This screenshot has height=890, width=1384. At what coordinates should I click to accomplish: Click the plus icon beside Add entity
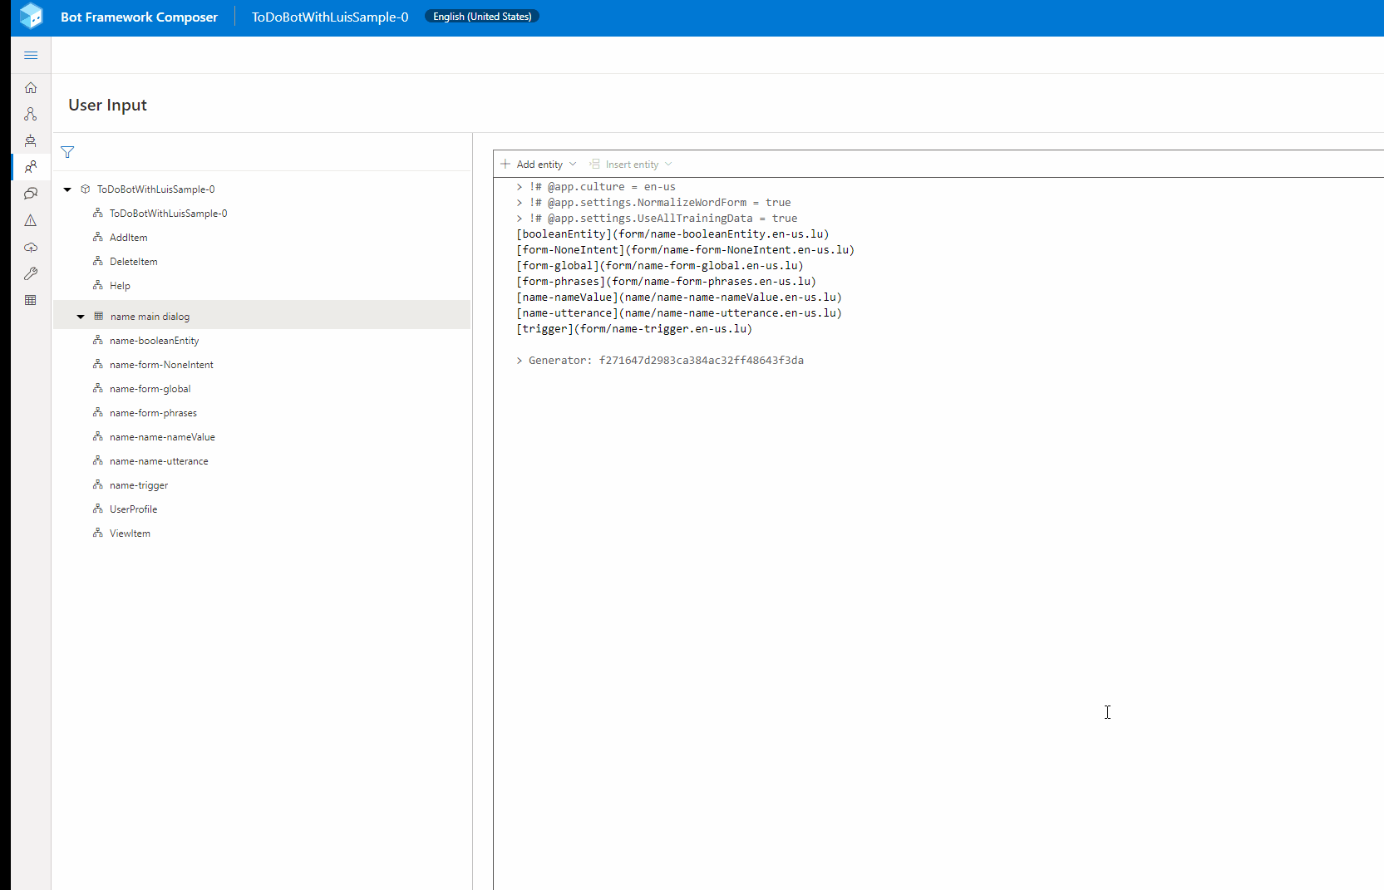[x=505, y=164]
